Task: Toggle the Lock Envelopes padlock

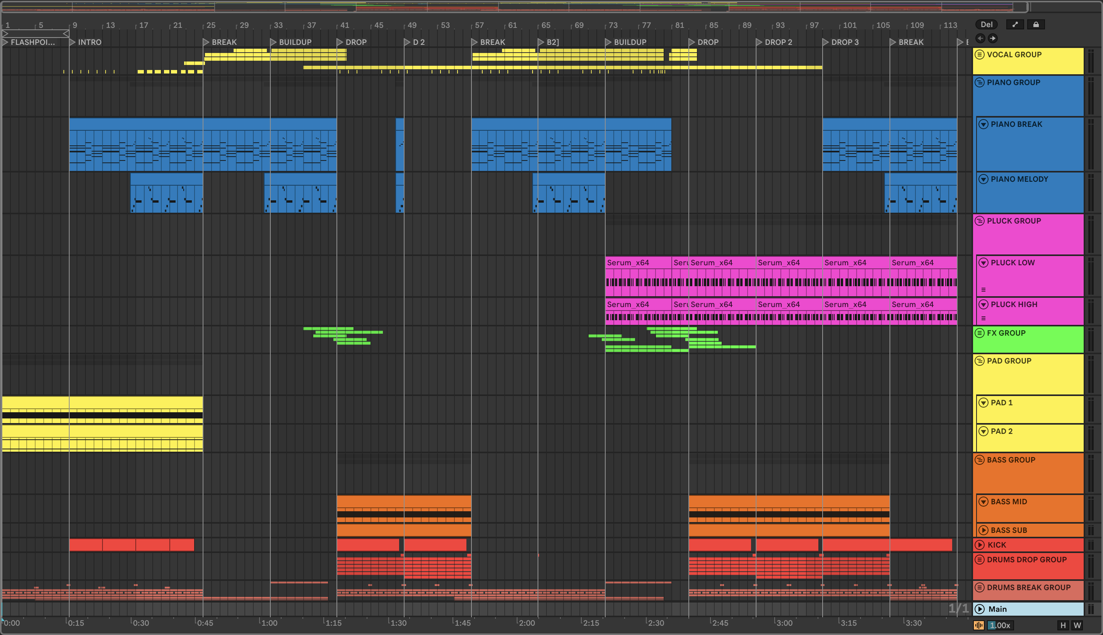Action: 1036,24
